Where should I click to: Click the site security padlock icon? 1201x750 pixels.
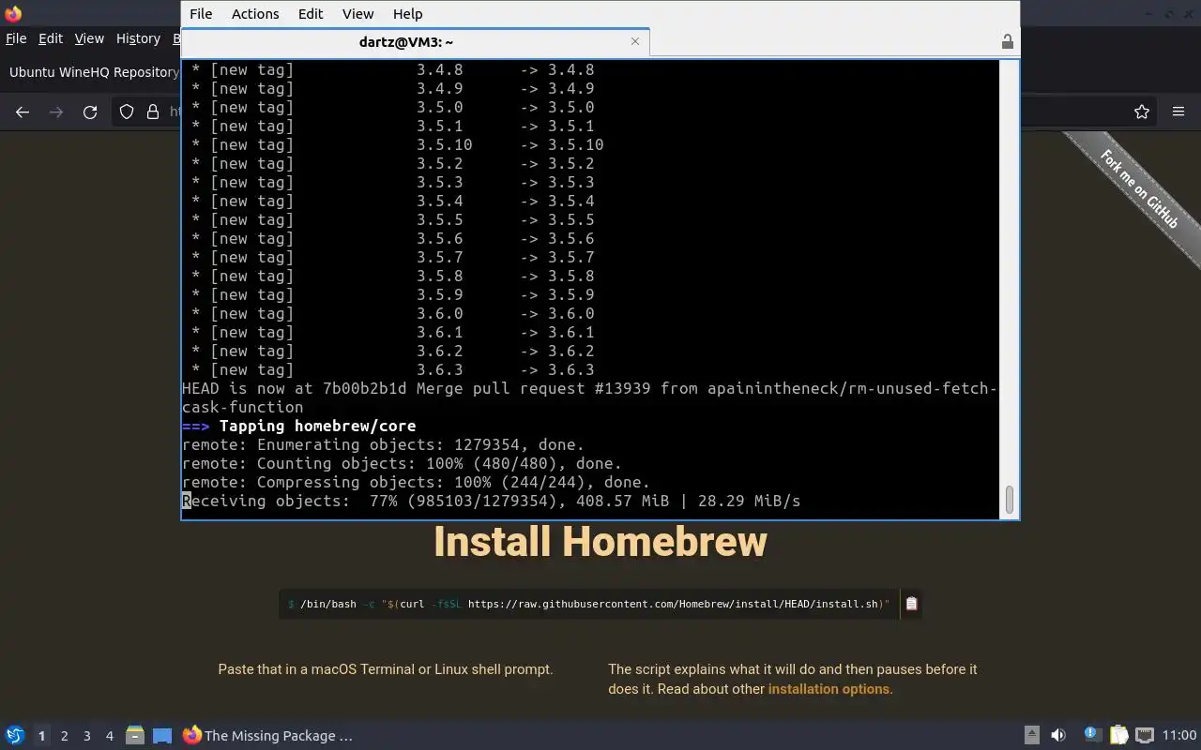click(153, 112)
